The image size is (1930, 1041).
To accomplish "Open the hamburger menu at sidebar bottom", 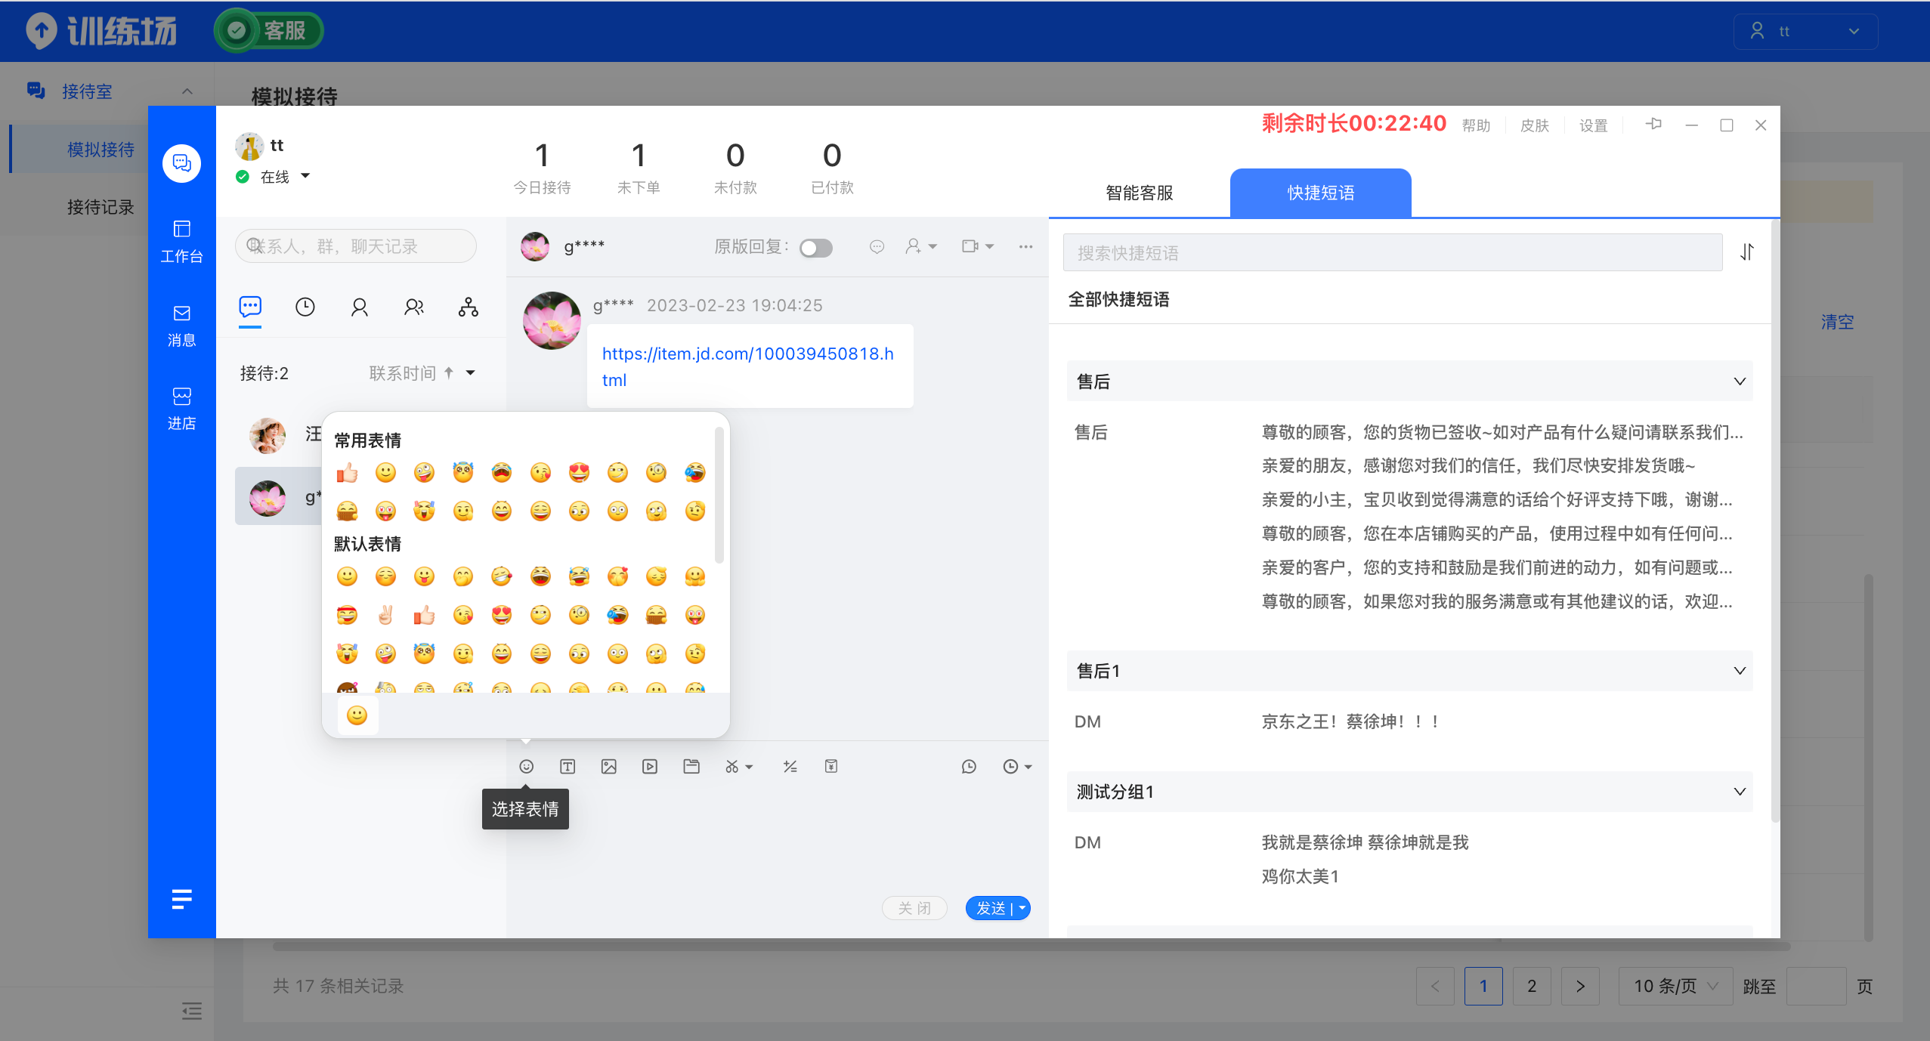I will tap(182, 899).
